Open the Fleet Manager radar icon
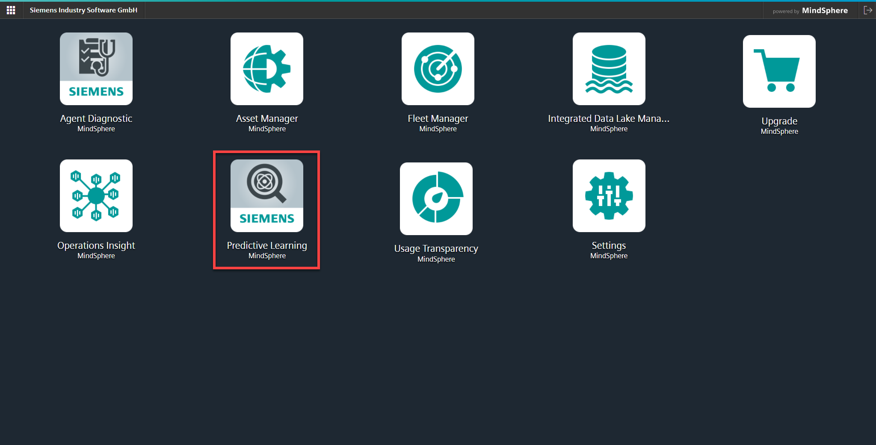This screenshot has width=876, height=445. [438, 69]
